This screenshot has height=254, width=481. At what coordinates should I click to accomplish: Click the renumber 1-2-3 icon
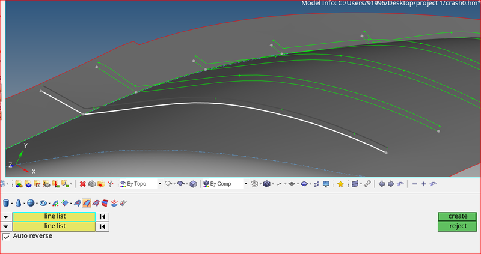click(111, 184)
